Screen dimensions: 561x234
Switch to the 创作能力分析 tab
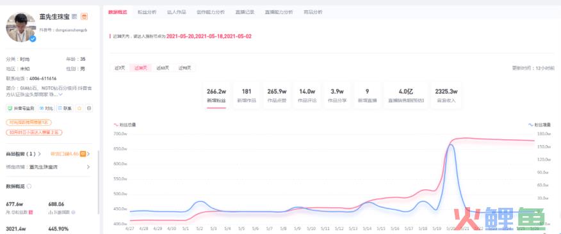tap(210, 12)
